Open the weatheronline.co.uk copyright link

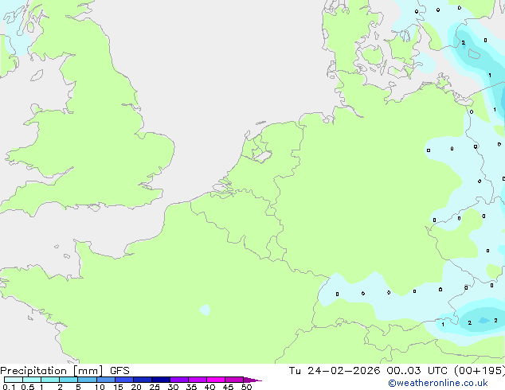438,383
